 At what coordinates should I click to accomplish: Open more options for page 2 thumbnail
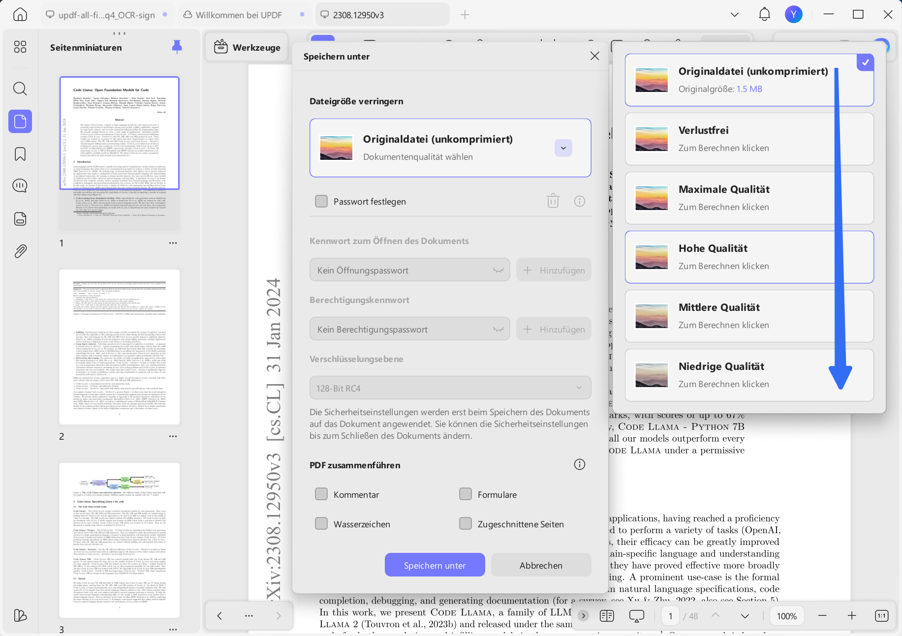coord(173,436)
